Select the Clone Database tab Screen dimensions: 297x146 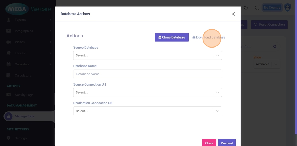click(172, 37)
